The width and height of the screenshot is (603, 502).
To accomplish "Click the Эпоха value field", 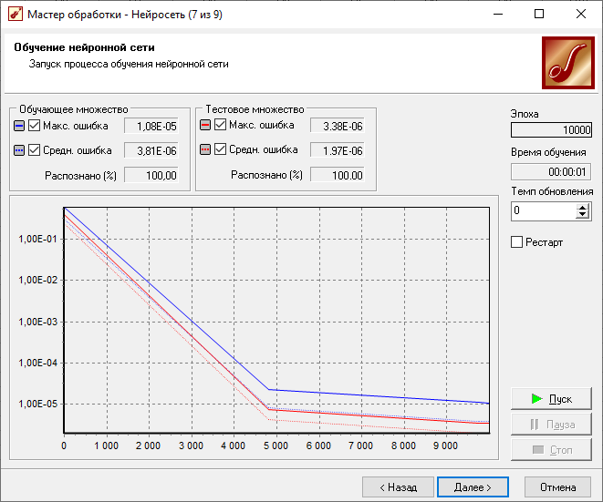I will pos(551,129).
